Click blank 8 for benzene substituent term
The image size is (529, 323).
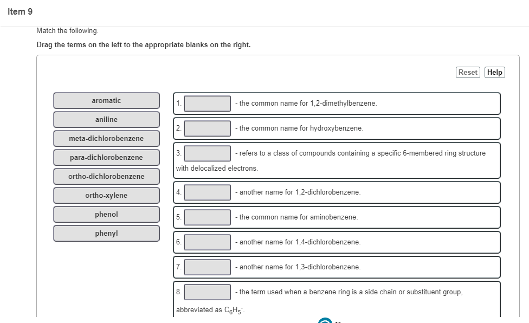208,292
